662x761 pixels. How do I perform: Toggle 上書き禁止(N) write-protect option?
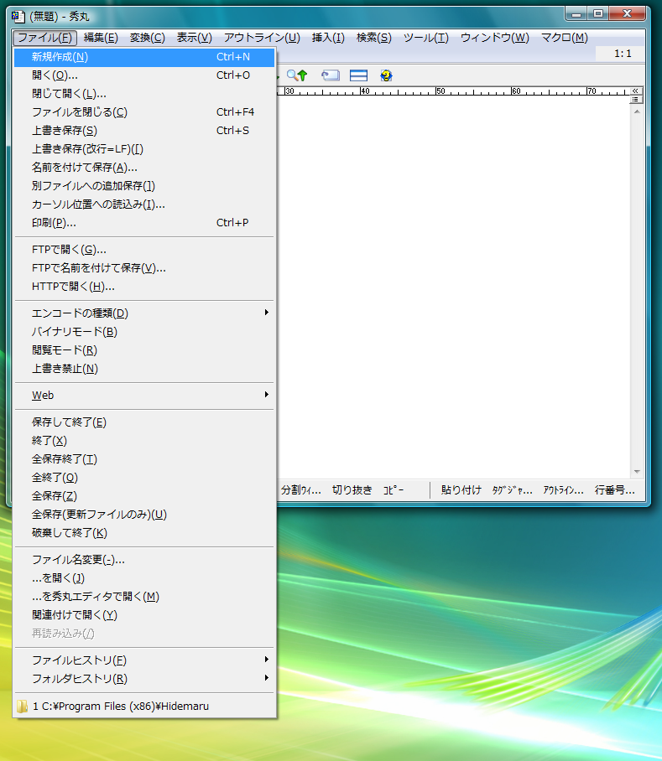(65, 369)
